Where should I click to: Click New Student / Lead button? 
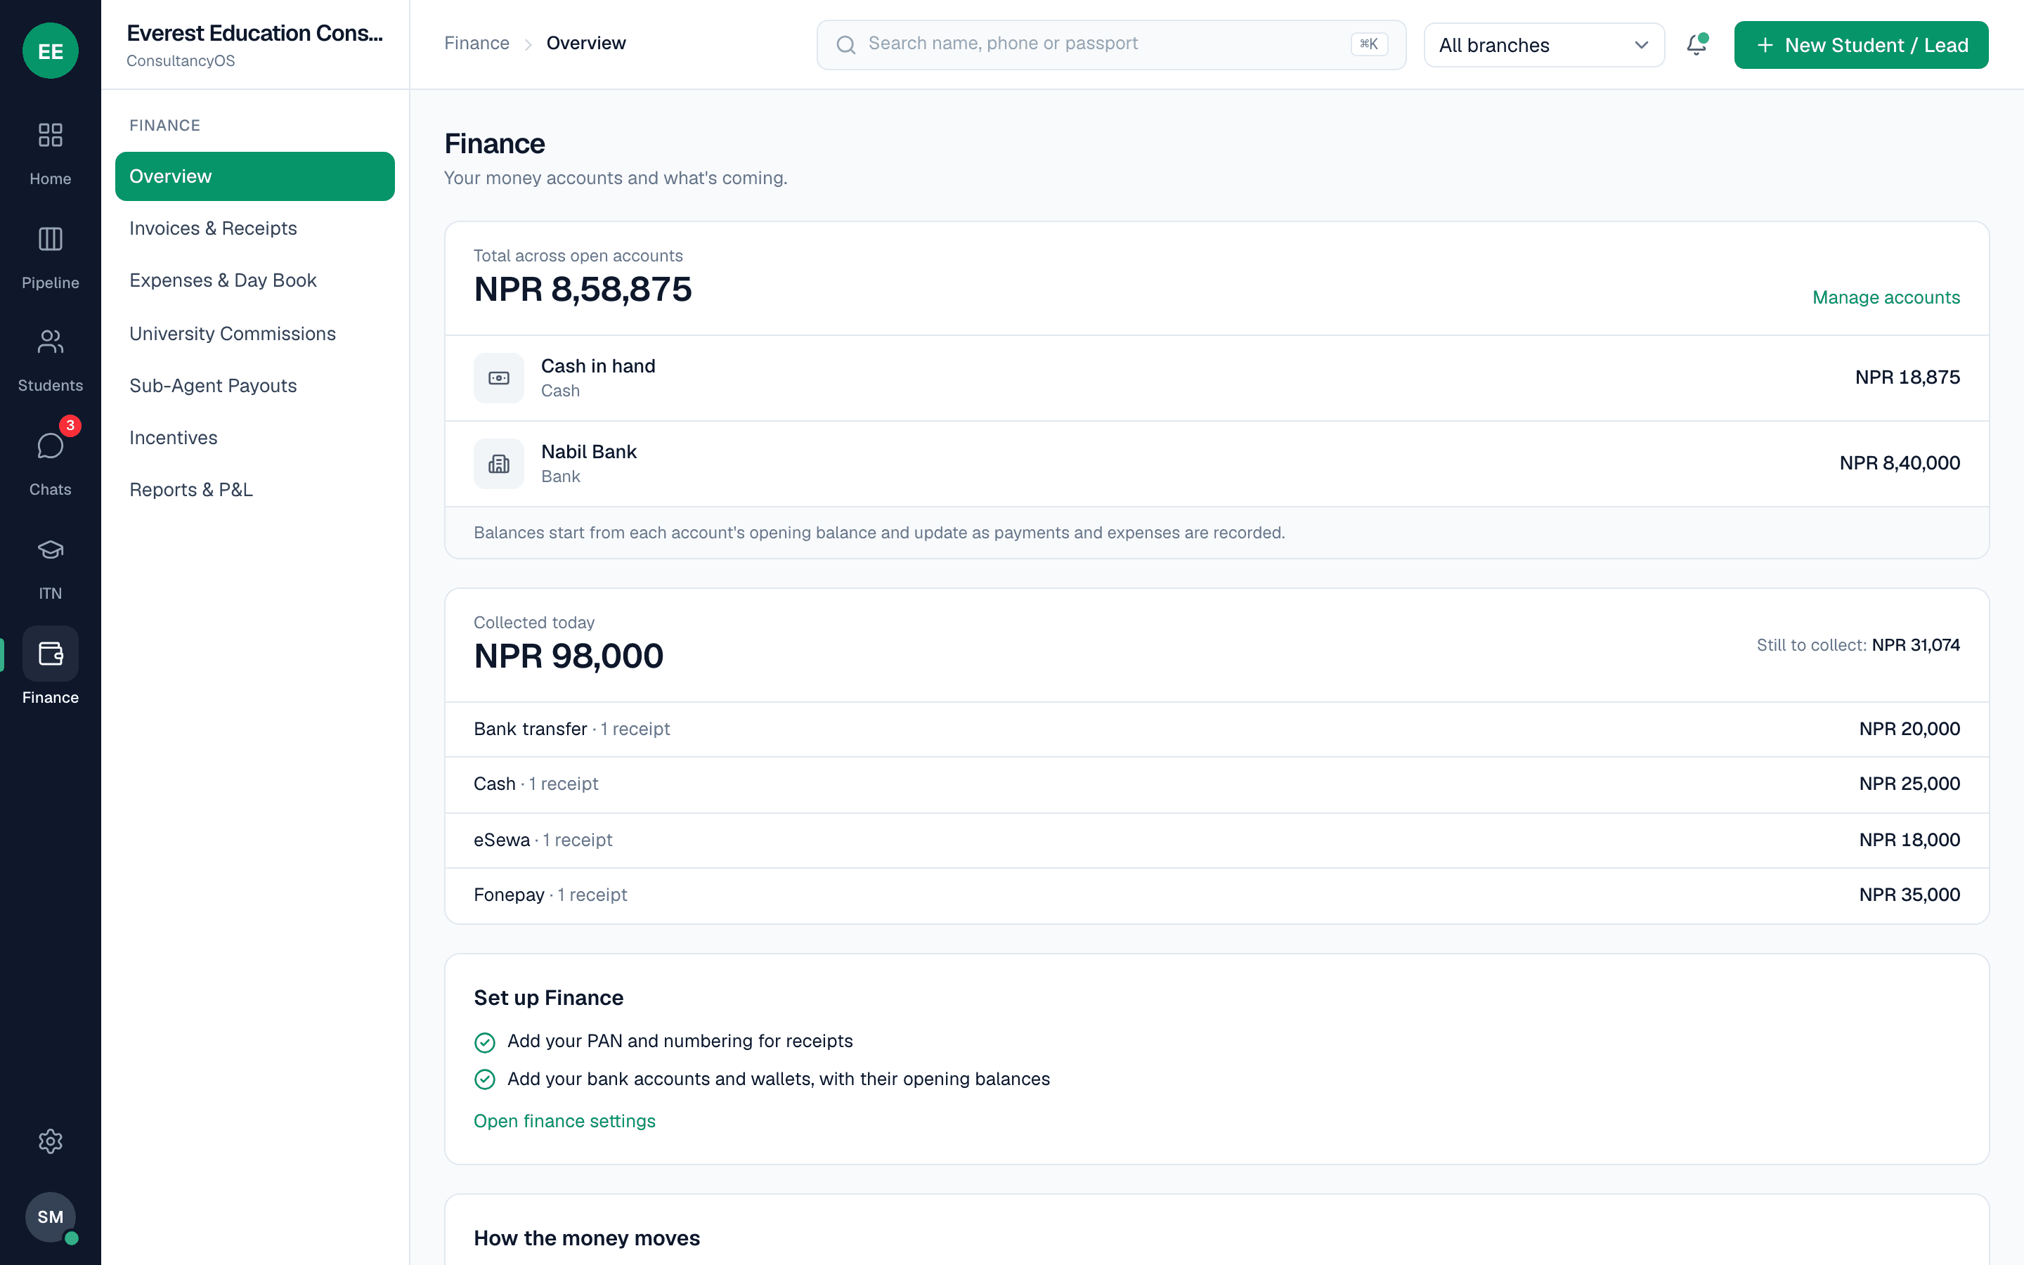pos(1861,45)
